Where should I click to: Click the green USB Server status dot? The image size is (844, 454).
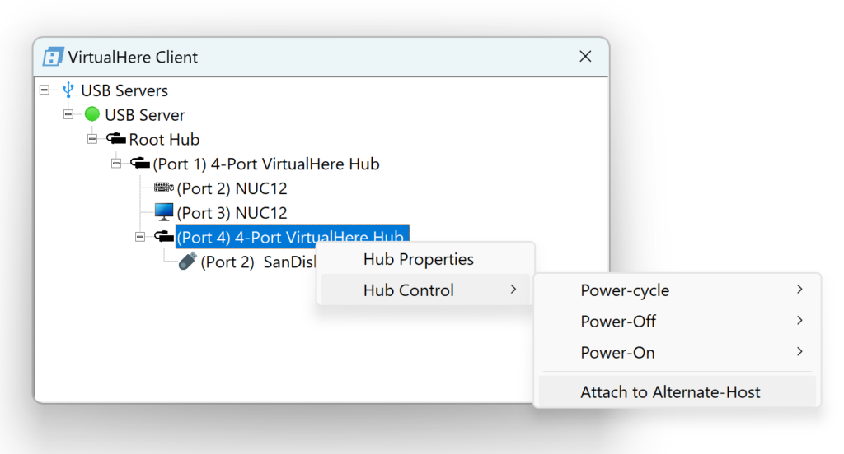tap(92, 114)
